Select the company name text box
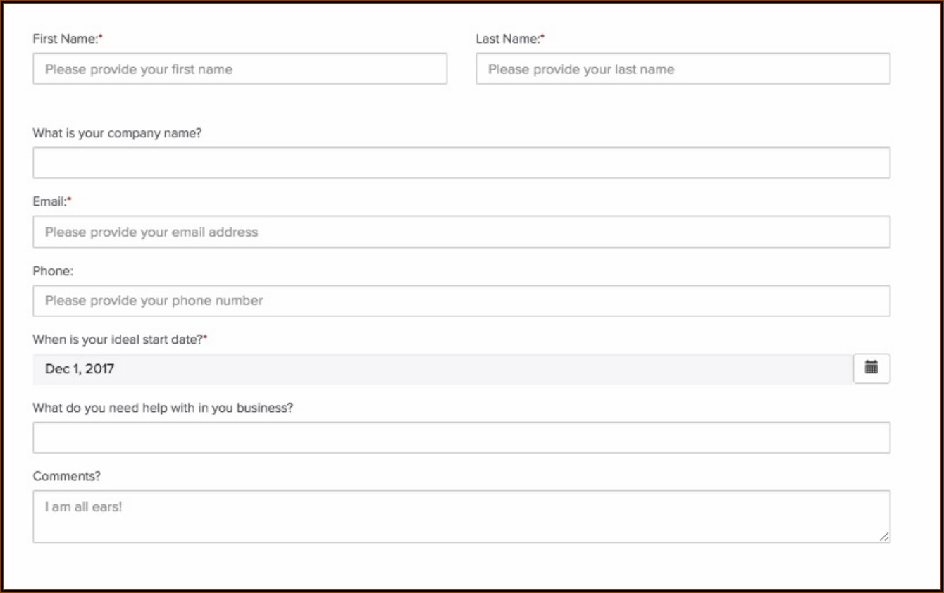 (x=461, y=163)
